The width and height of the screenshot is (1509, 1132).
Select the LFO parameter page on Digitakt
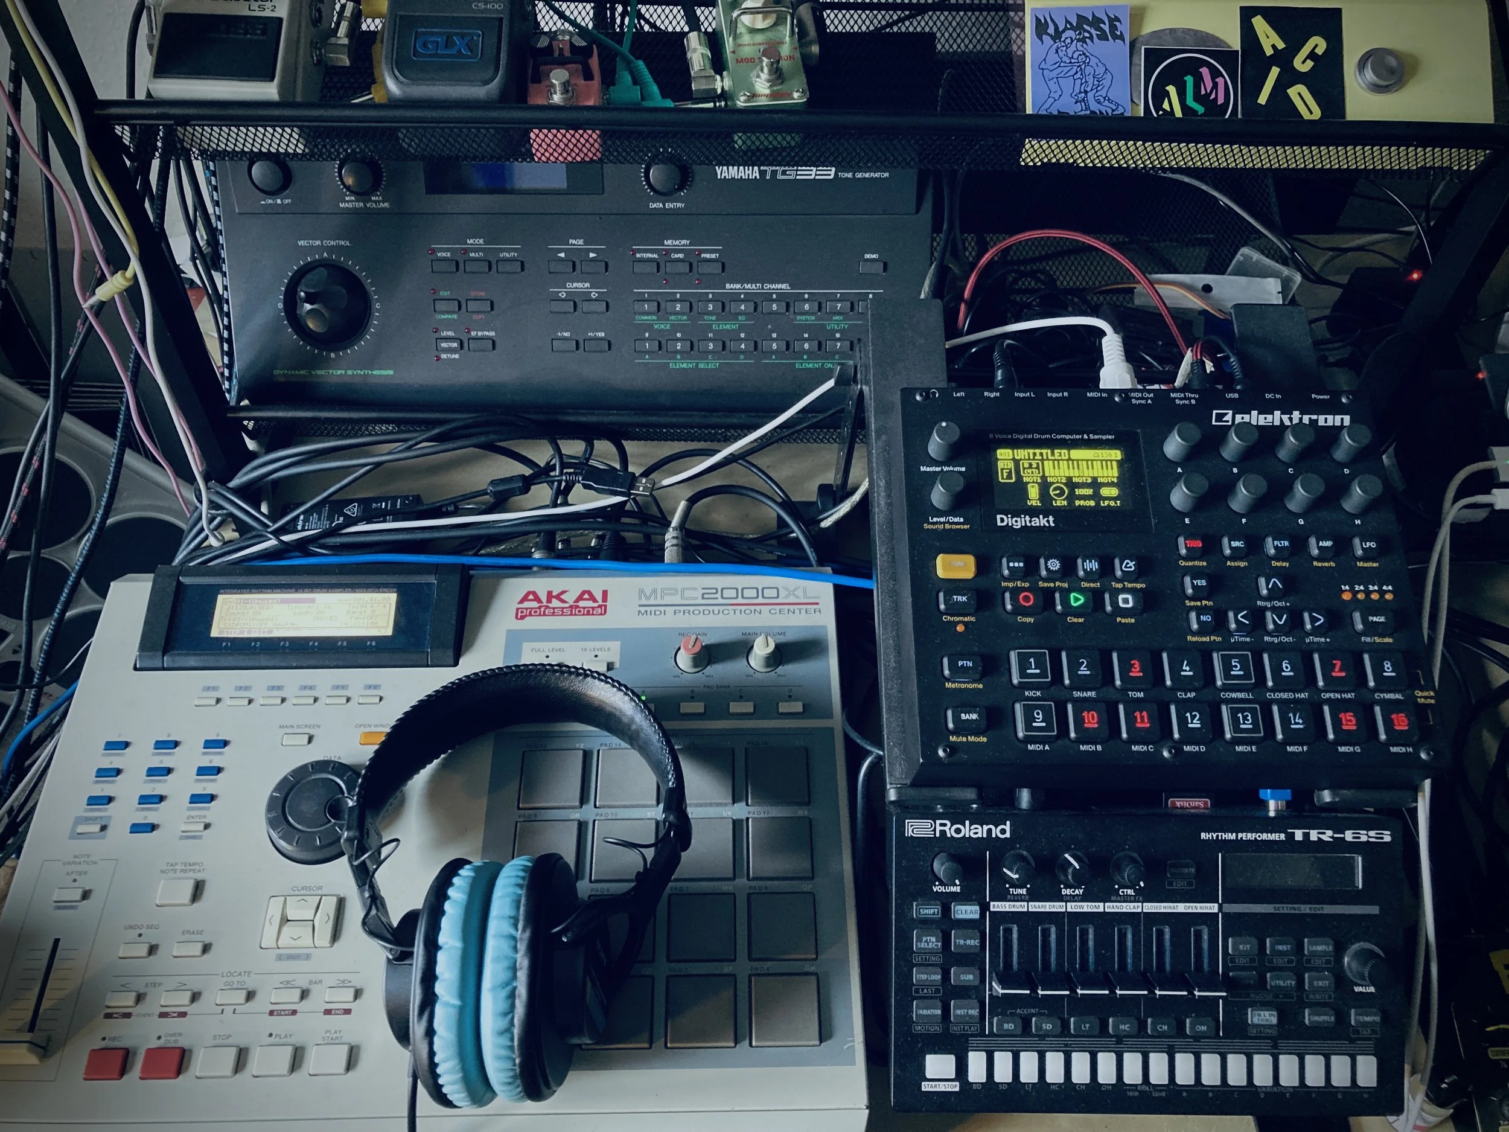click(1367, 545)
